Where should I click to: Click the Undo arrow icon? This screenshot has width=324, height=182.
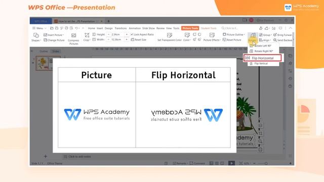[x=76, y=28]
